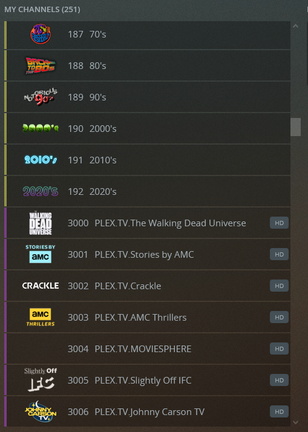Select the Notorious 90's channel logo
308x432 pixels.
tap(41, 97)
